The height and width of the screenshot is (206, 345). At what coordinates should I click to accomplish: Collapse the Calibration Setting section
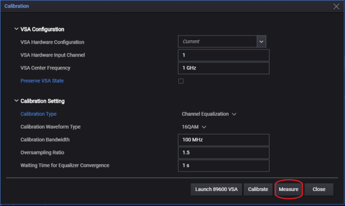click(16, 101)
